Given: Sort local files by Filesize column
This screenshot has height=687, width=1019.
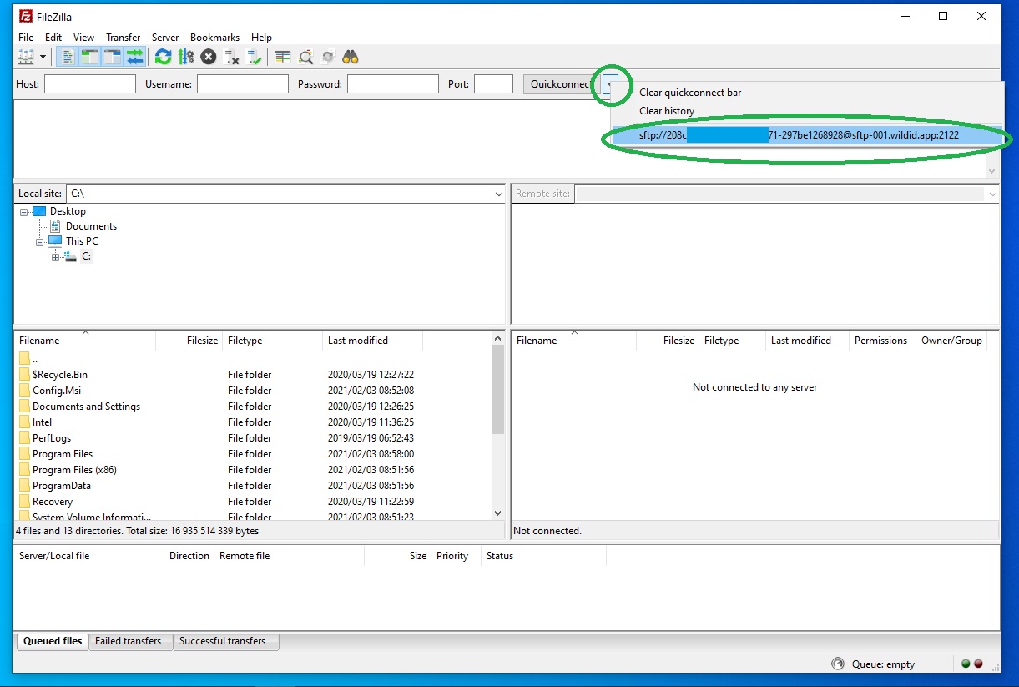Looking at the screenshot, I should pyautogui.click(x=189, y=341).
